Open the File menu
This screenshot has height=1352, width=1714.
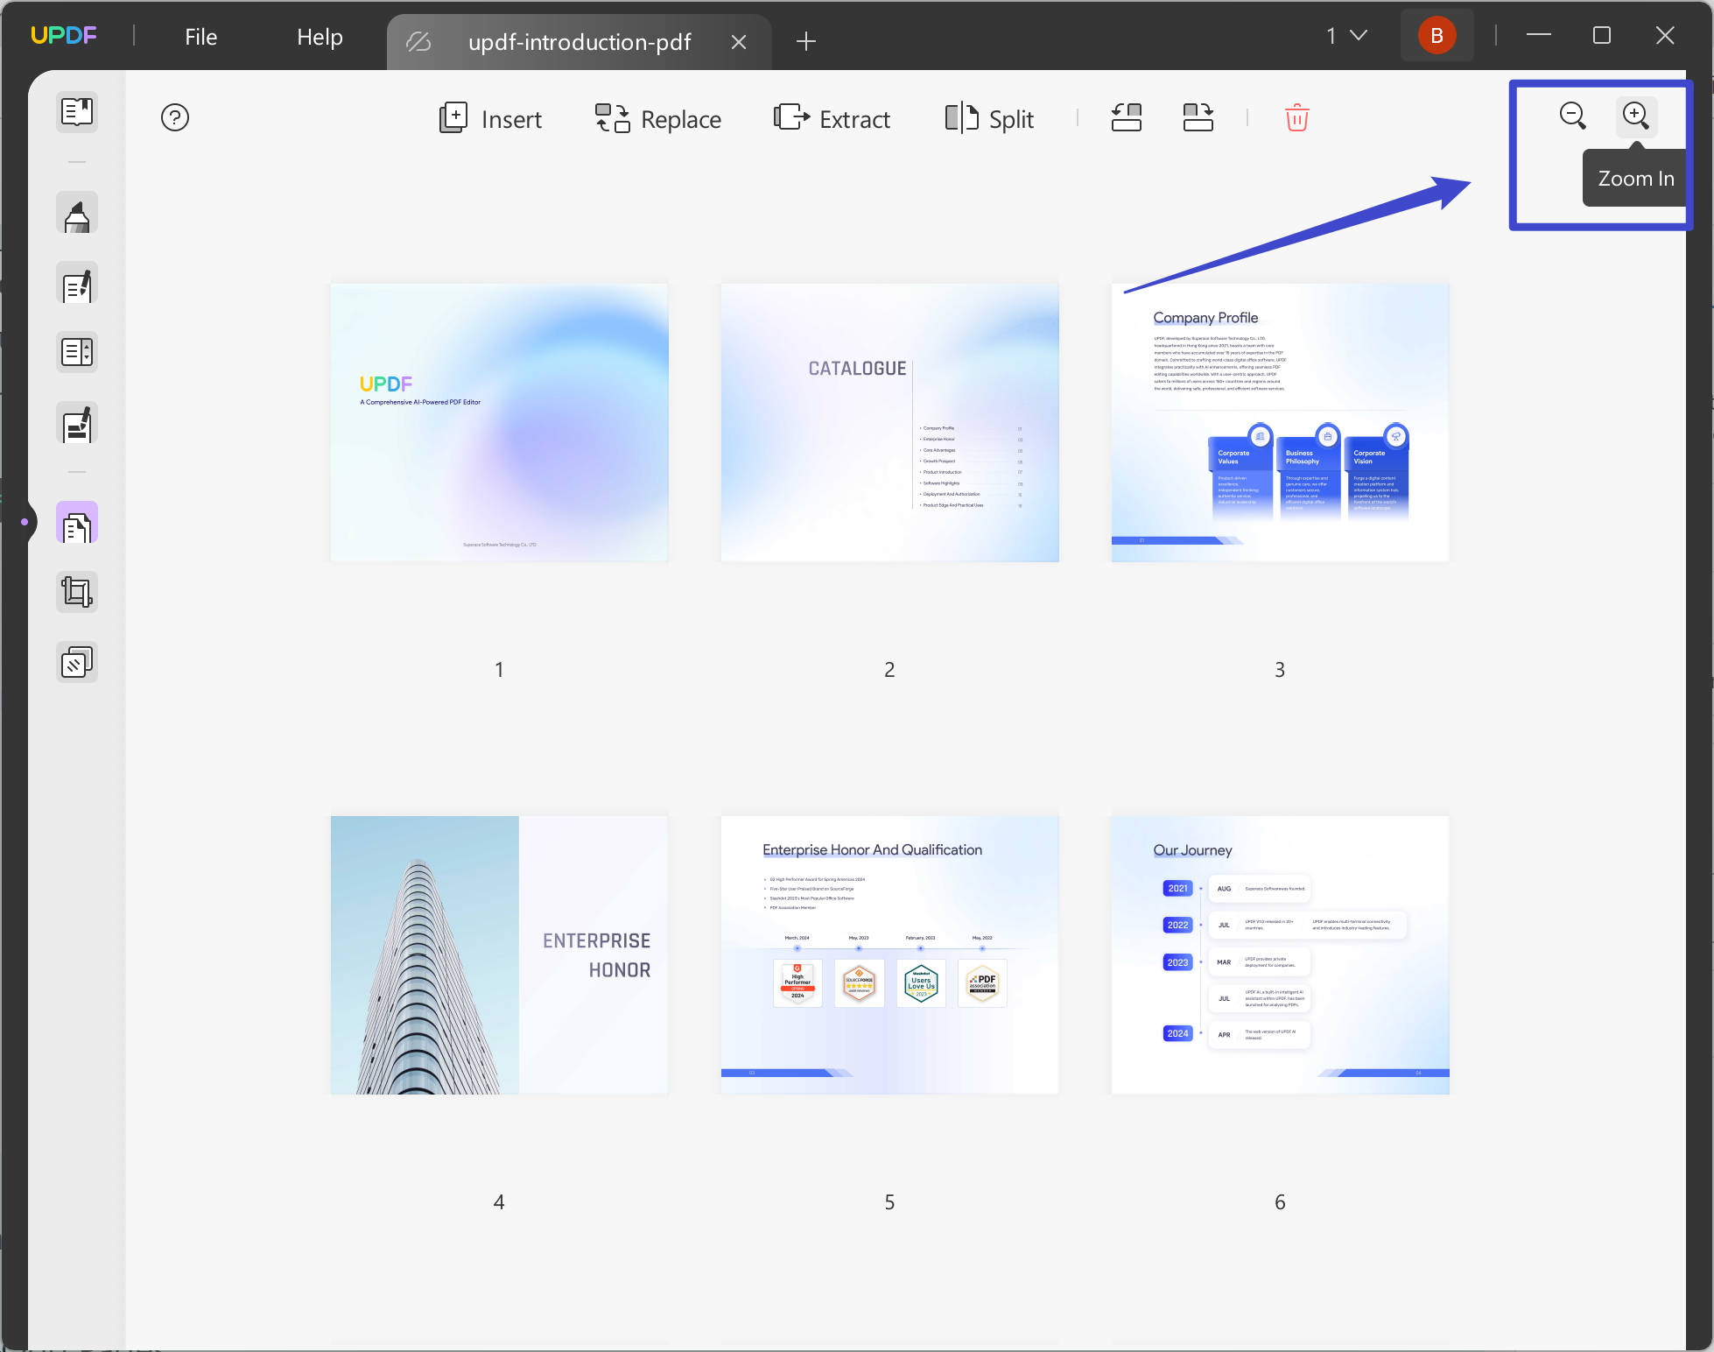point(200,36)
